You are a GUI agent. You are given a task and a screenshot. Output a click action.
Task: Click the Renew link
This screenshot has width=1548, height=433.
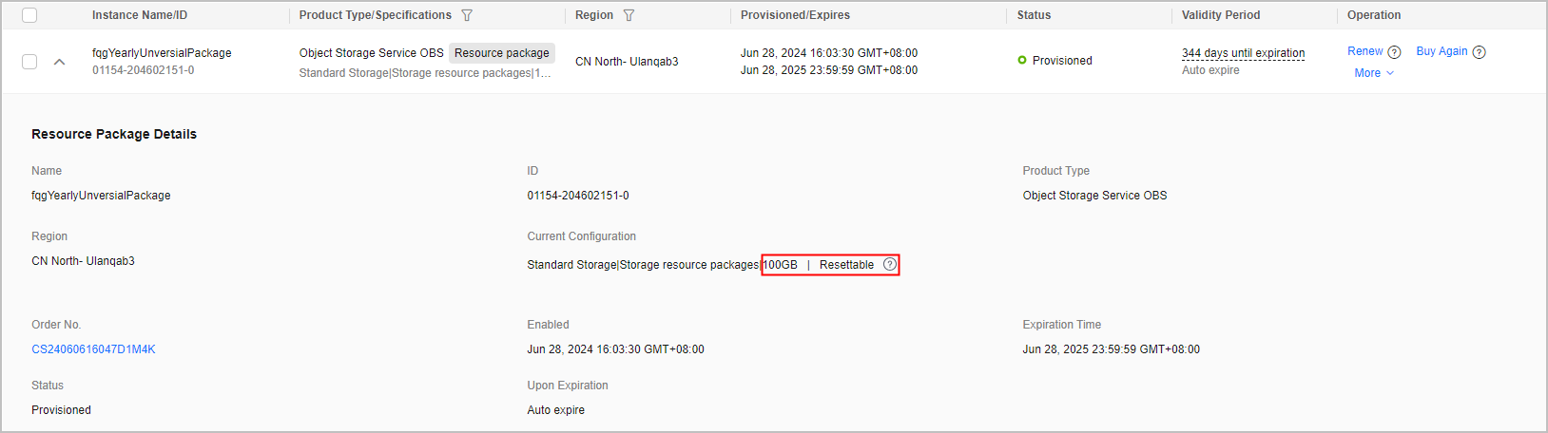pyautogui.click(x=1364, y=51)
